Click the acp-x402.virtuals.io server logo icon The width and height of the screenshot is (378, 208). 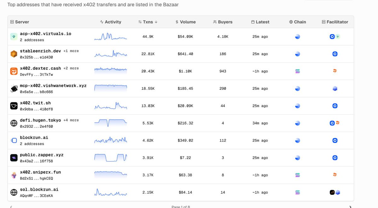14,37
